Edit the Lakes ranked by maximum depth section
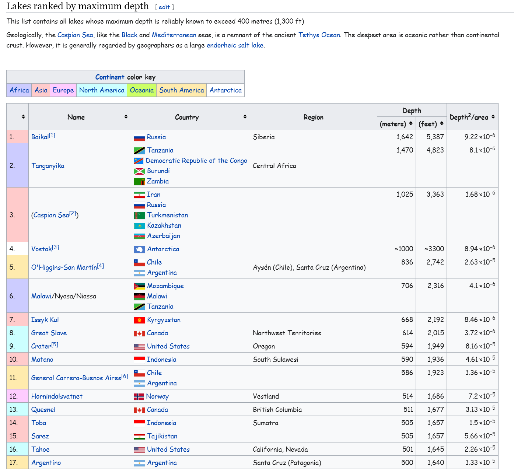514x469 pixels. pyautogui.click(x=164, y=7)
